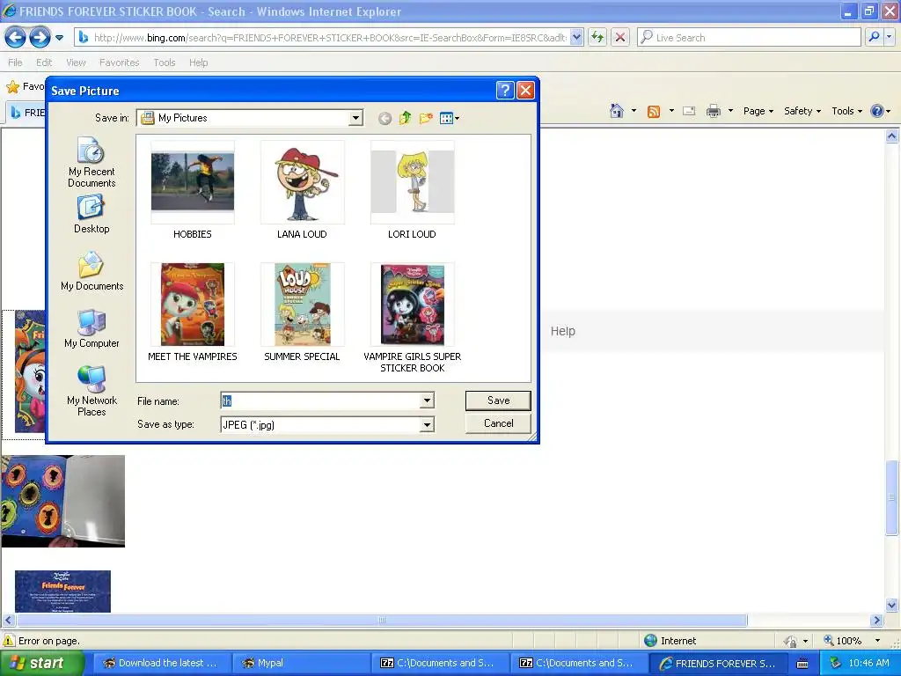Click the horizontal scrollbar thumb
901x676 pixels.
tap(382, 621)
